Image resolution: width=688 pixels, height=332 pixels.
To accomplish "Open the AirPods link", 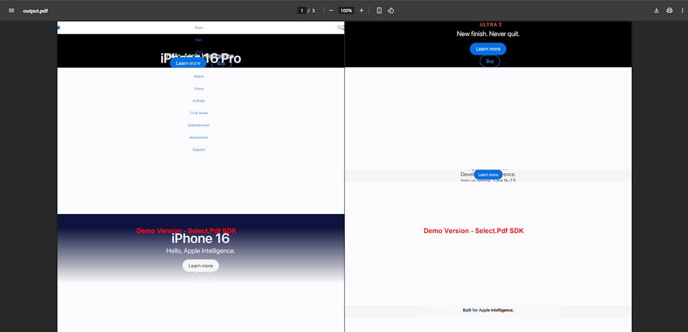I will tap(198, 101).
